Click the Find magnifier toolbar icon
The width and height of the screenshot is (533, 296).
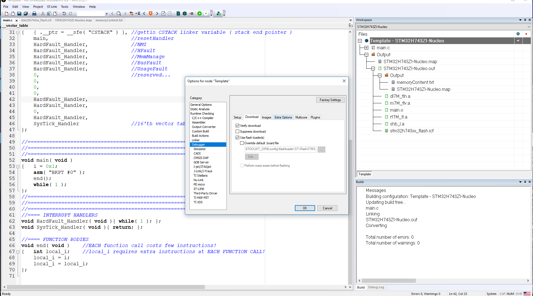[x=119, y=13]
